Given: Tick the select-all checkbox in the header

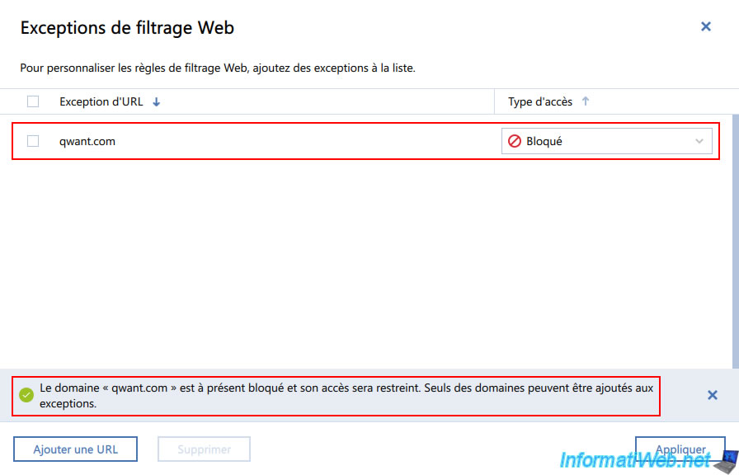Looking at the screenshot, I should click(33, 101).
